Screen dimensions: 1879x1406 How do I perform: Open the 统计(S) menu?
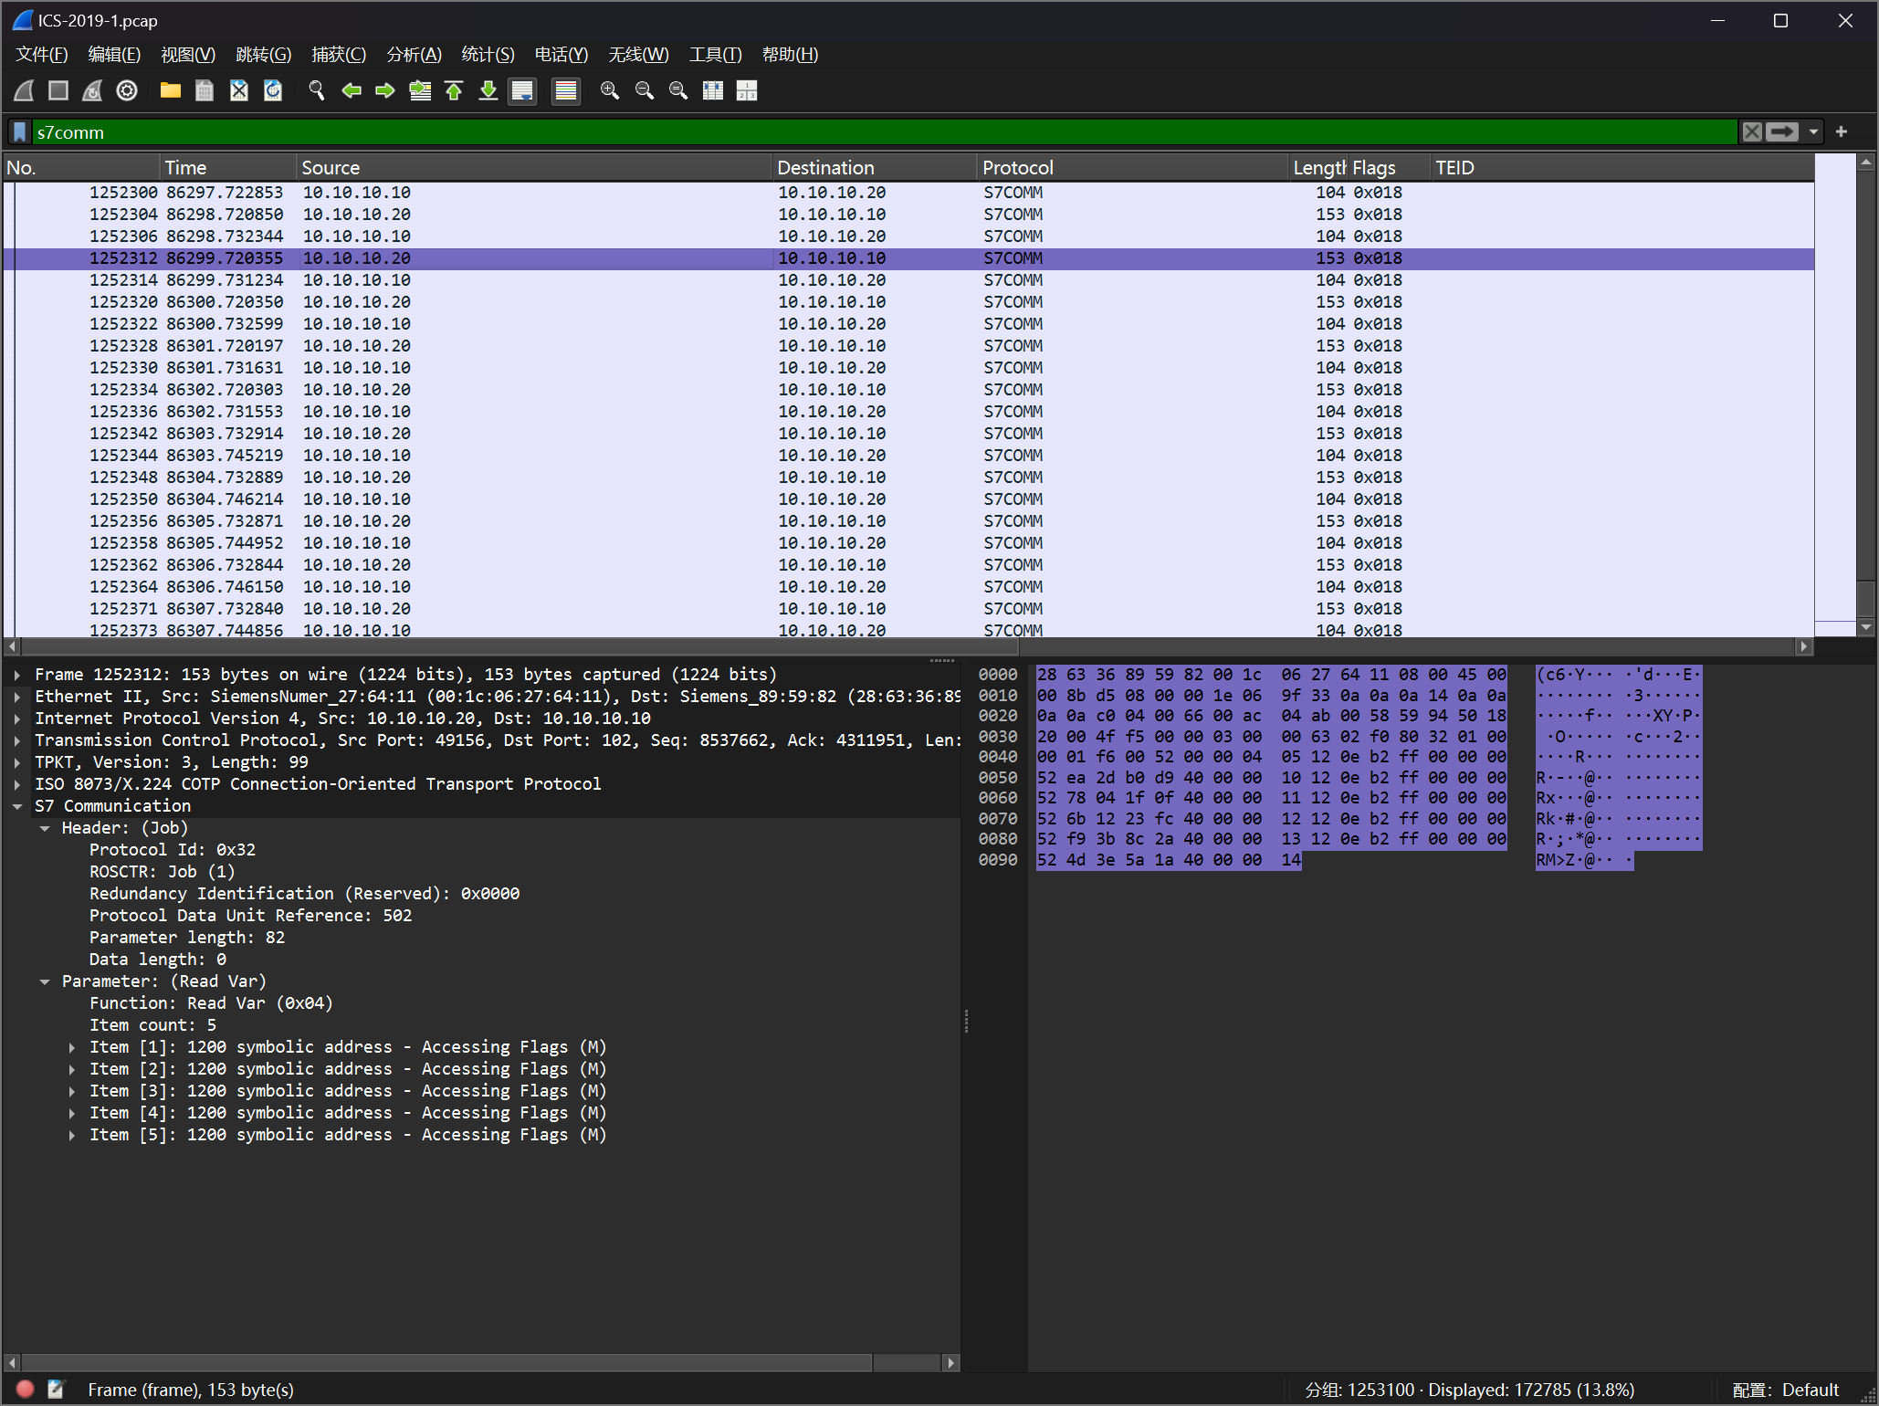488,55
